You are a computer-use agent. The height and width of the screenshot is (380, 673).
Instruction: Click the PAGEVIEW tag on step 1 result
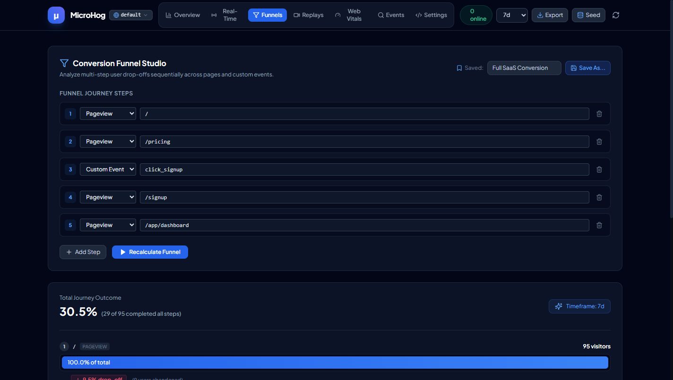[x=95, y=346]
